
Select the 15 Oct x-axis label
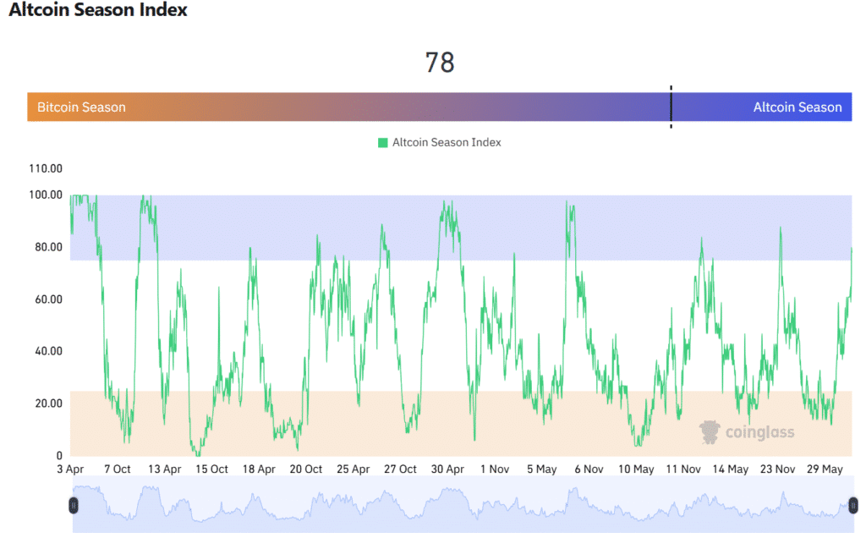[211, 469]
